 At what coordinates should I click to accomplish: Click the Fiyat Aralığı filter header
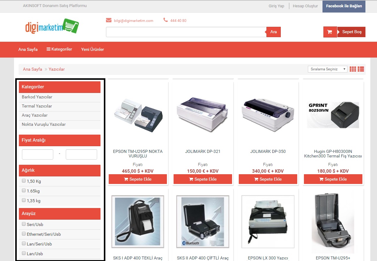coord(60,140)
